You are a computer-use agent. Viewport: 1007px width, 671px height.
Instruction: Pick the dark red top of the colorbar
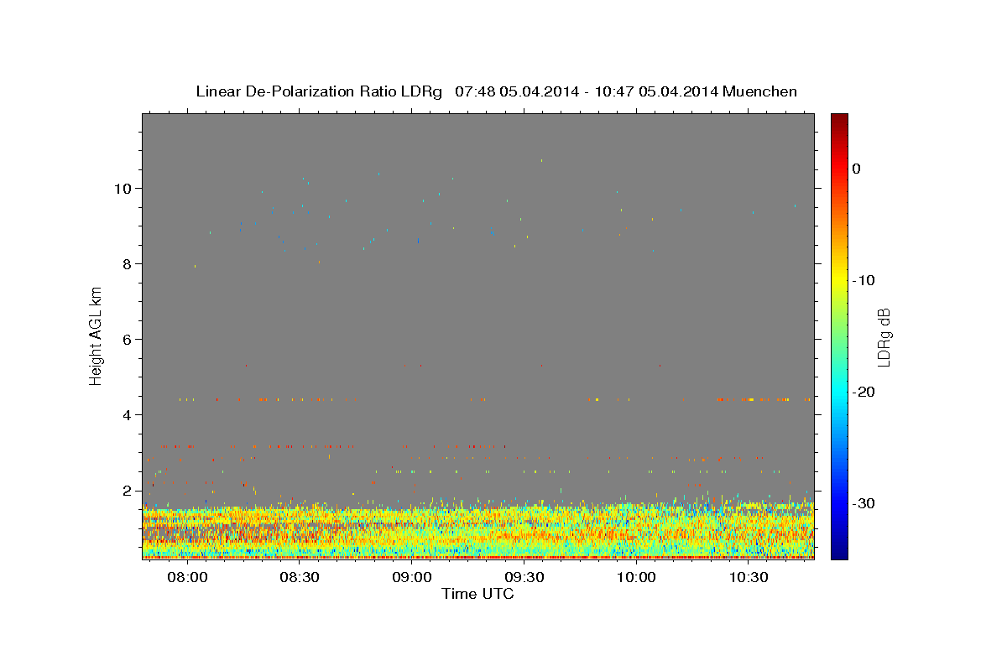point(839,119)
